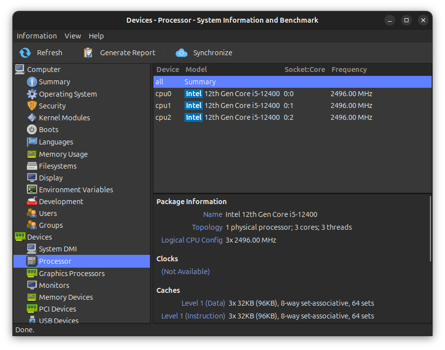Viewport: 445px width, 350px height.
Task: Click the Memory Usage chip icon
Action: (x=32, y=154)
